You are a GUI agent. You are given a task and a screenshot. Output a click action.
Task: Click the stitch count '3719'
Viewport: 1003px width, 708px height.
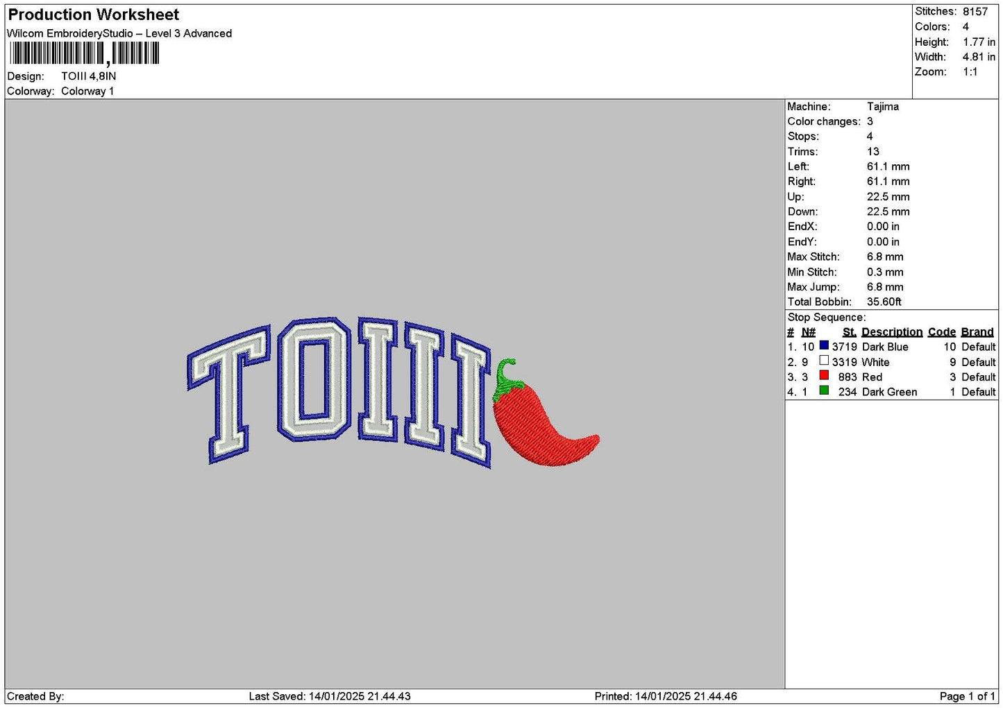click(x=845, y=347)
